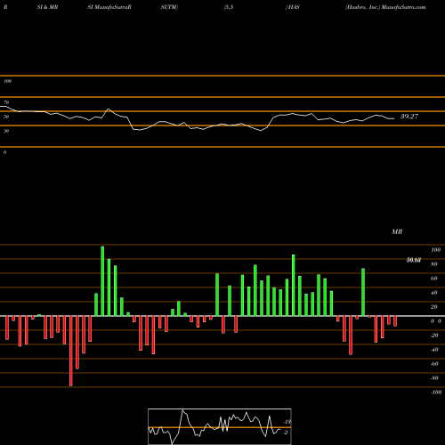Click the 70 level label on RSI axis
Viewport: 445px width, 445px height.
[6, 102]
